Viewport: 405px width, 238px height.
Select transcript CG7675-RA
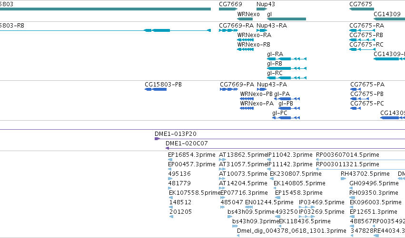[x=366, y=26]
